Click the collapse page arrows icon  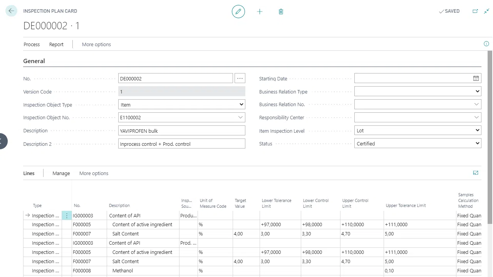tap(486, 11)
